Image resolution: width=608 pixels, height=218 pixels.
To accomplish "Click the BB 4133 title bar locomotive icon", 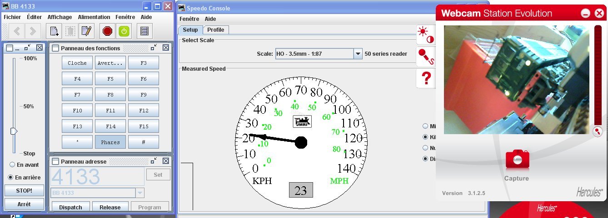I will tap(7, 6).
